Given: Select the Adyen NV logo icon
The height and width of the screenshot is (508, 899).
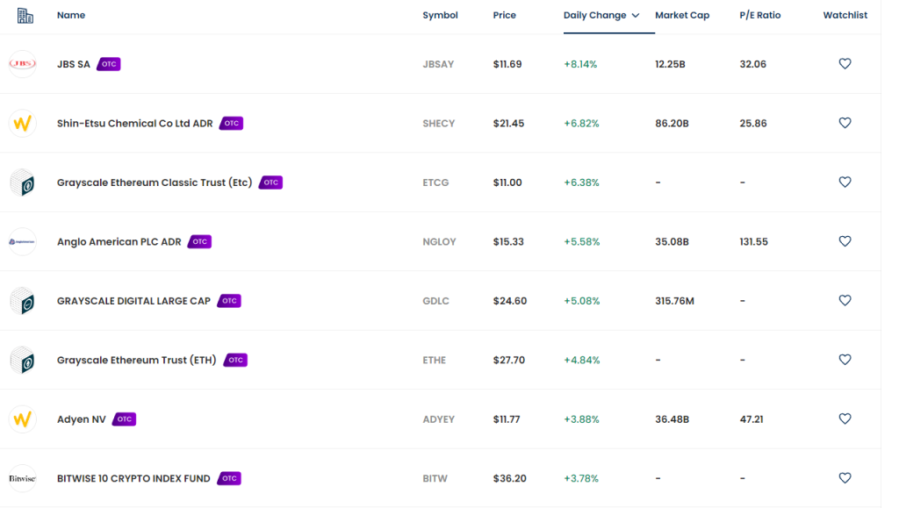Looking at the screenshot, I should tap(22, 419).
